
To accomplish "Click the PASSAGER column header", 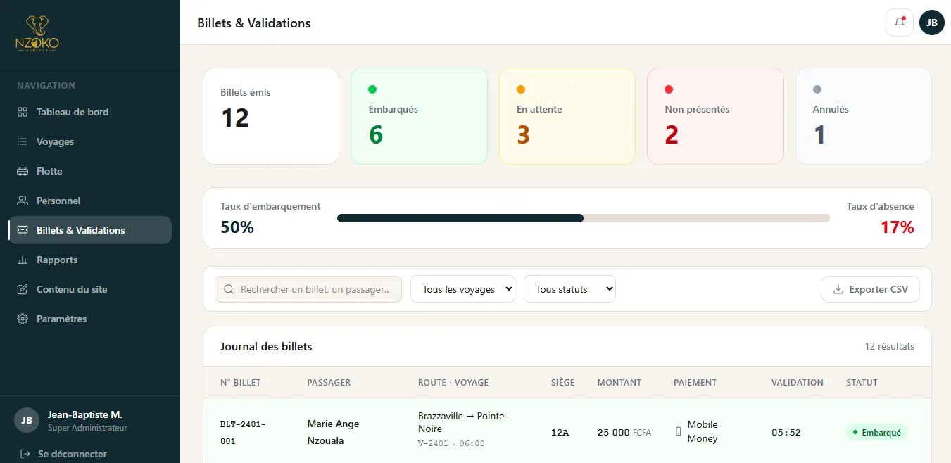I will pos(329,383).
